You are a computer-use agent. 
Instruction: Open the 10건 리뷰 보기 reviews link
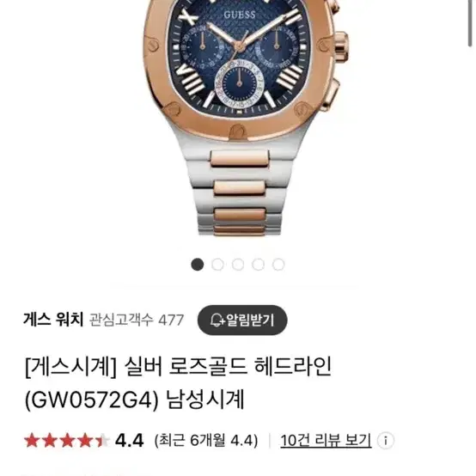click(x=326, y=441)
